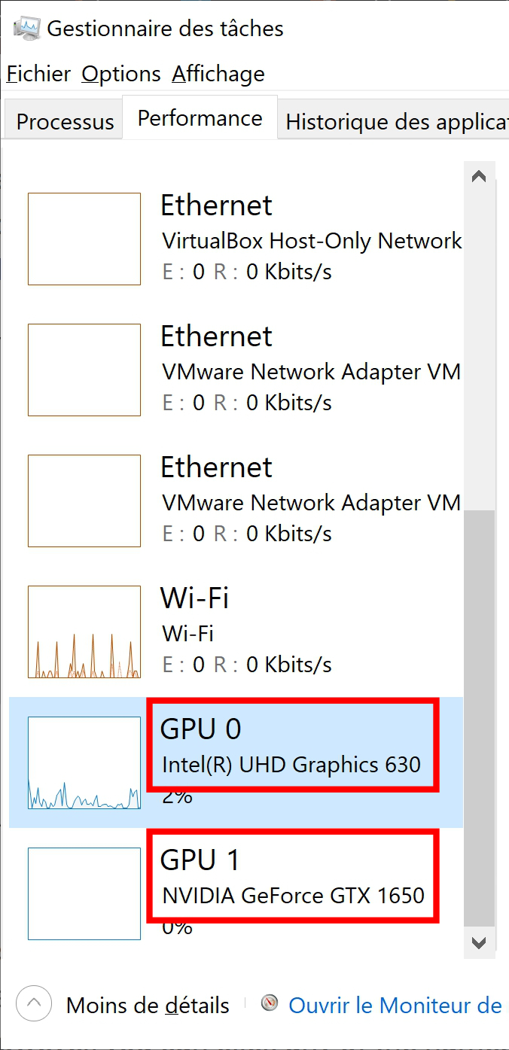Select the GPU 1 usage graph thumbnail
The image size is (509, 1050).
click(x=84, y=893)
